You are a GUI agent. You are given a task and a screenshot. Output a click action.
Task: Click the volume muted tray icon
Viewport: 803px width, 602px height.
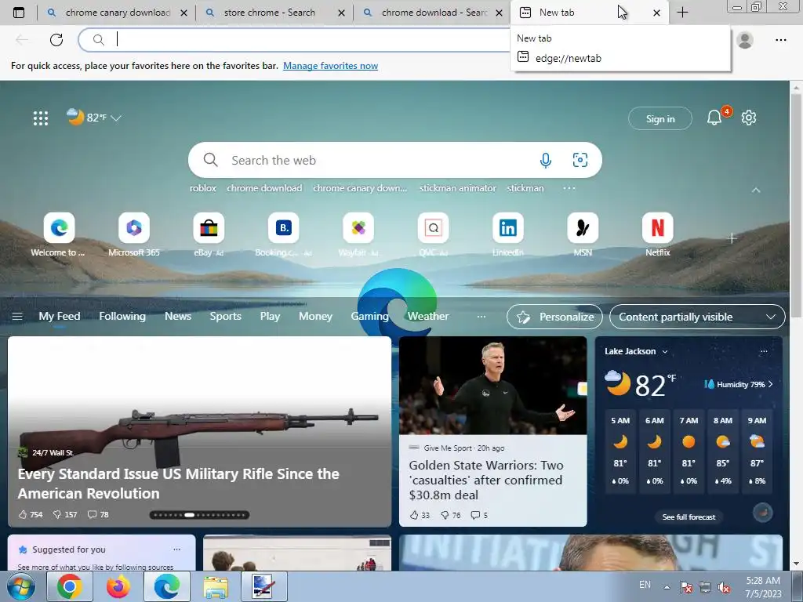[724, 587]
